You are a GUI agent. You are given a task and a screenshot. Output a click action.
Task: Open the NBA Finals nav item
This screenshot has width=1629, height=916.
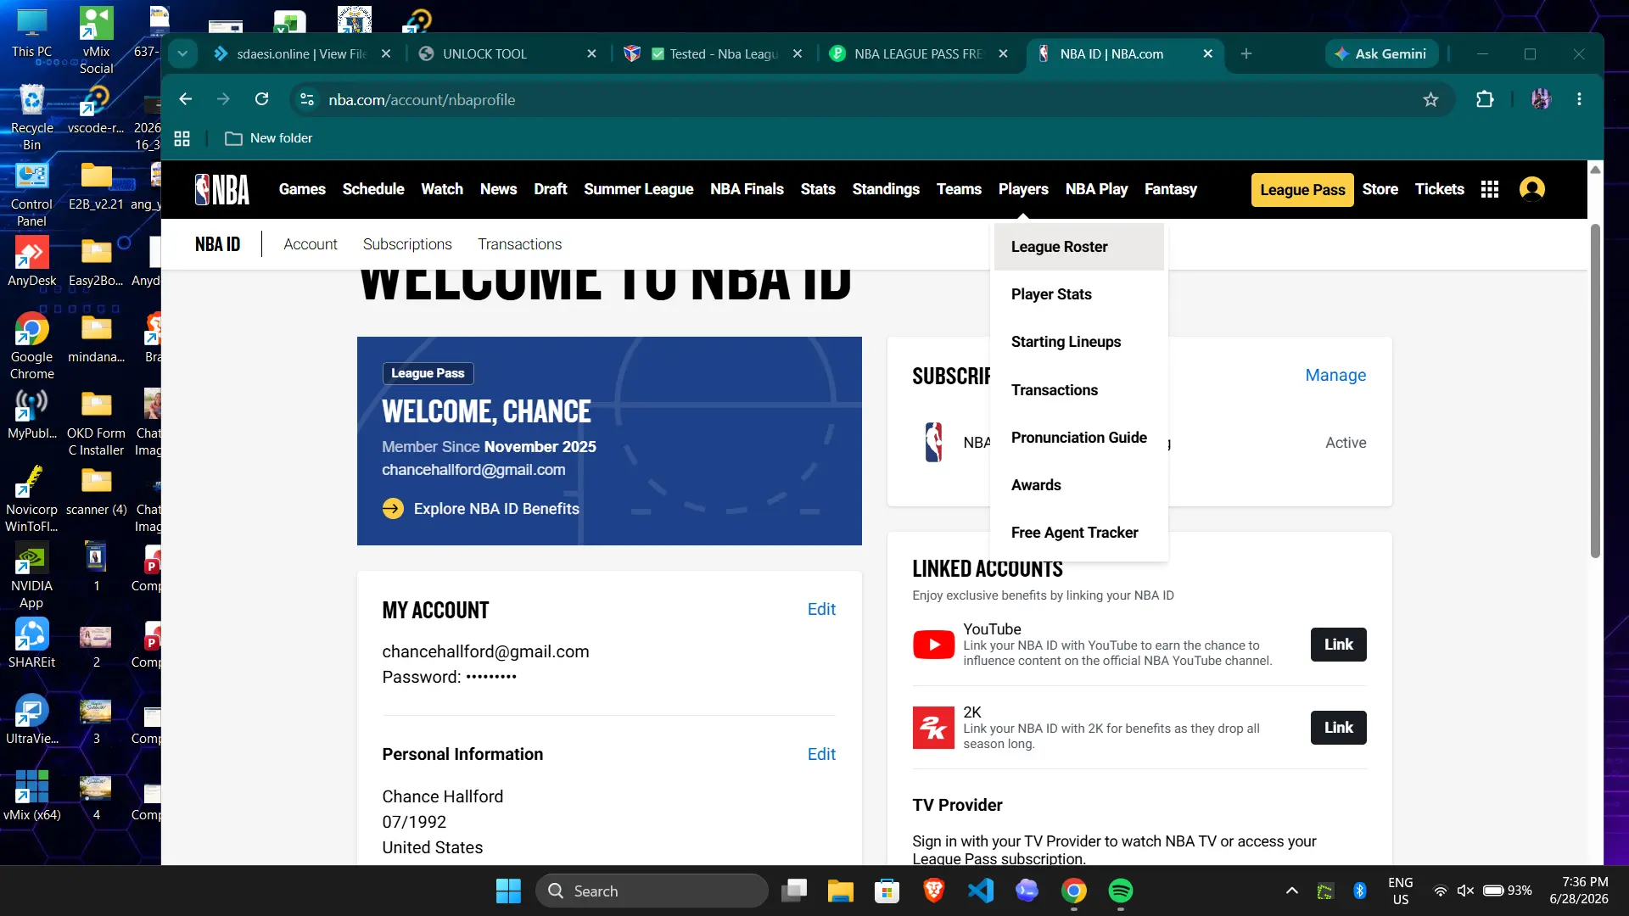[747, 189]
